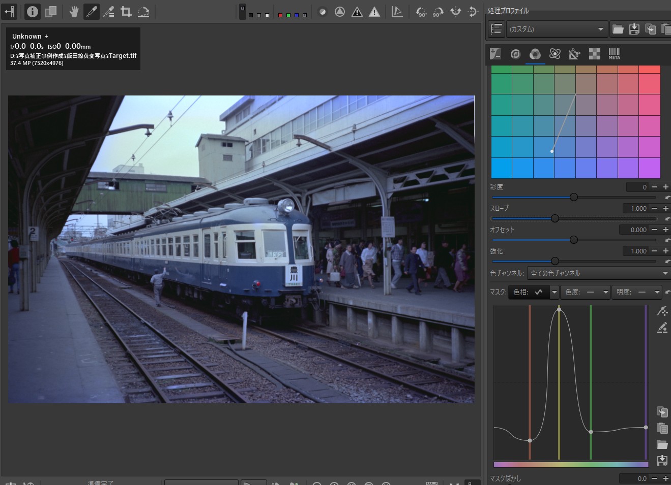Rotate image 90 degrees left

tap(421, 12)
